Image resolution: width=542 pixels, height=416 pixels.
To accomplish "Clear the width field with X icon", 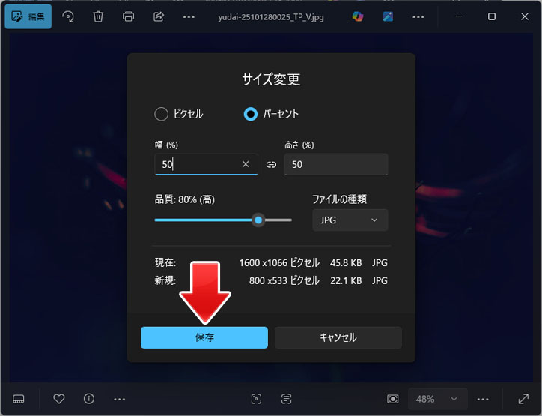I will point(246,164).
